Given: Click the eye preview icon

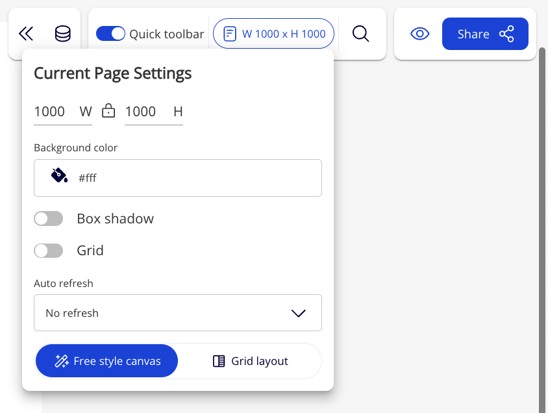Looking at the screenshot, I should [420, 34].
